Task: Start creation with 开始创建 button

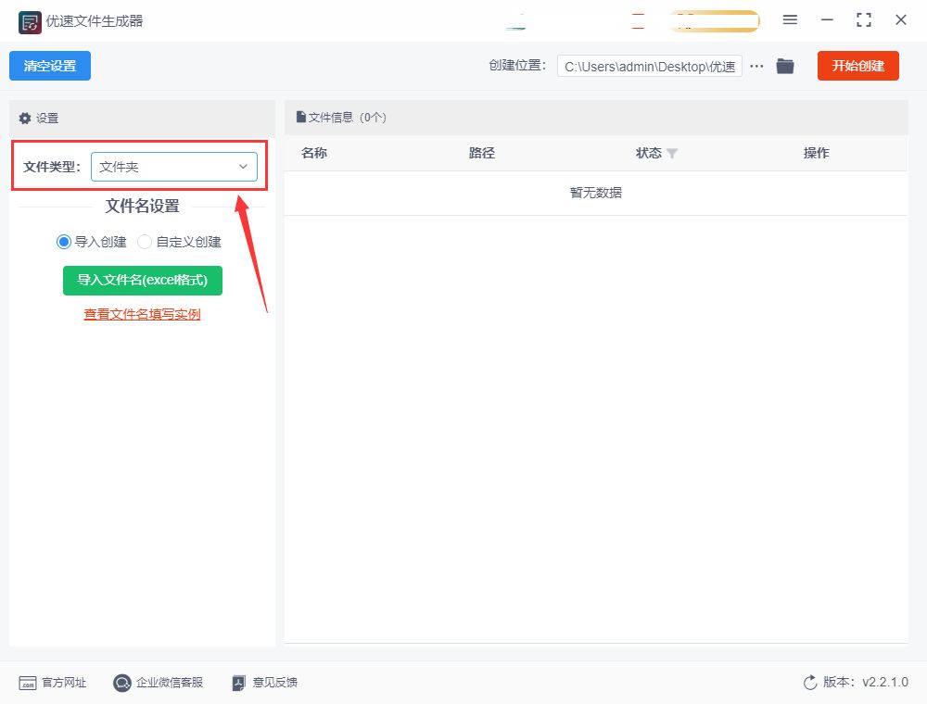Action: point(857,66)
